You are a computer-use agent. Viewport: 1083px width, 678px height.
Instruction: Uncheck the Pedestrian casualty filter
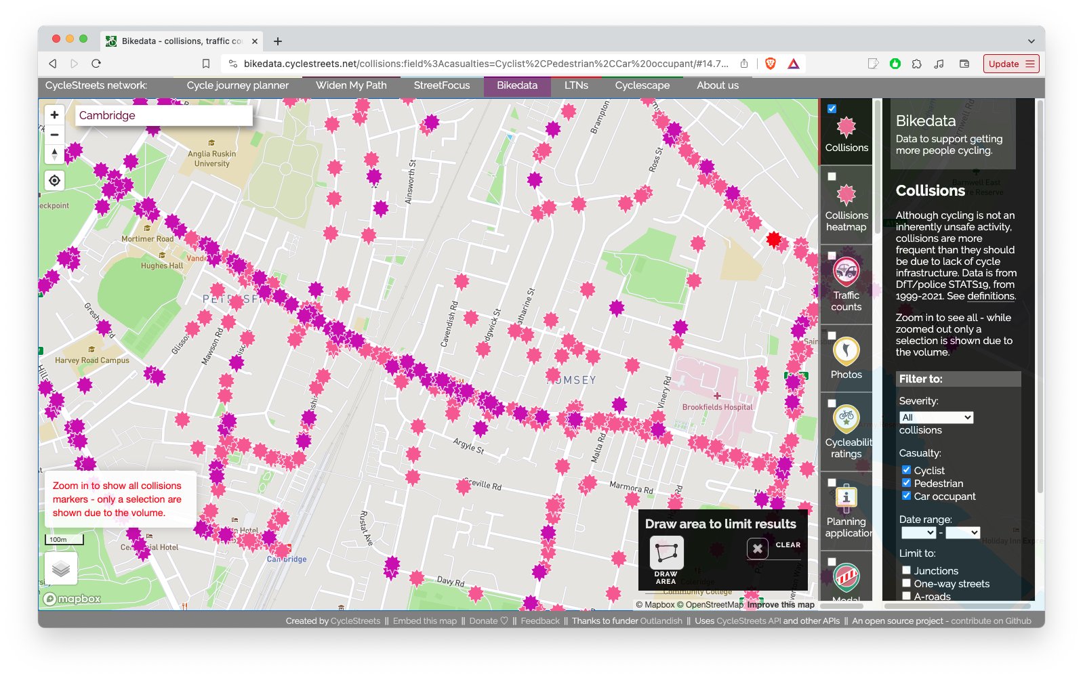pos(906,482)
